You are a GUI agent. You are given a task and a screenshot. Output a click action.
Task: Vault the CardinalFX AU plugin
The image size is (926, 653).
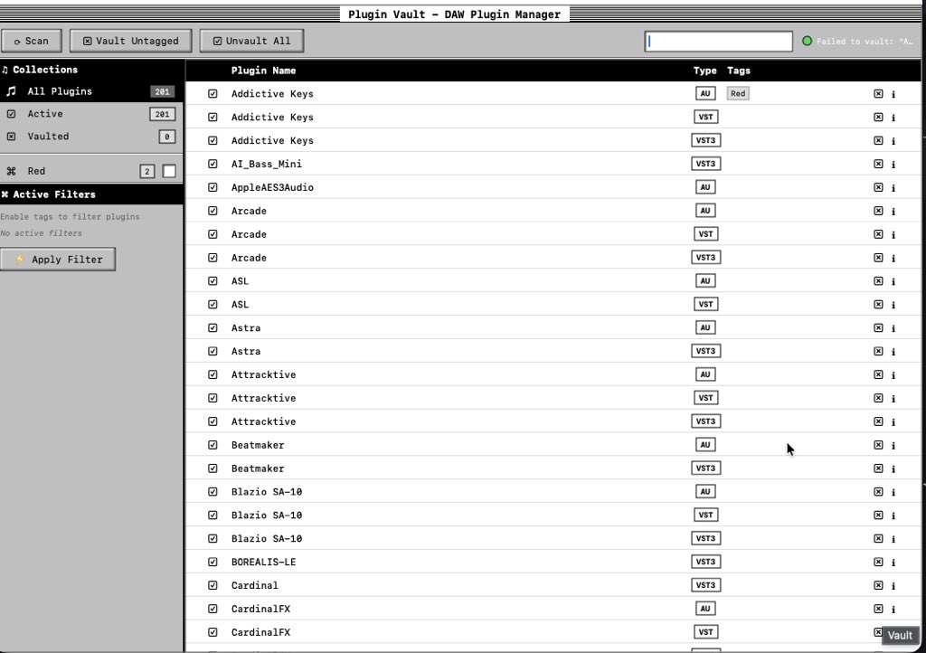tap(878, 609)
